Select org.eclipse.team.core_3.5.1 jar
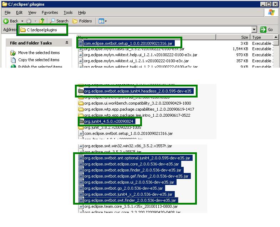 point(131,206)
